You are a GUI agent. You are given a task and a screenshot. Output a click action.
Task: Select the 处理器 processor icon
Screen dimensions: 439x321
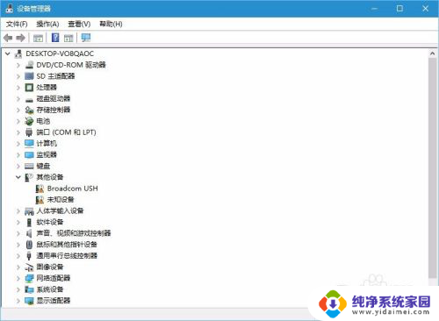[29, 88]
